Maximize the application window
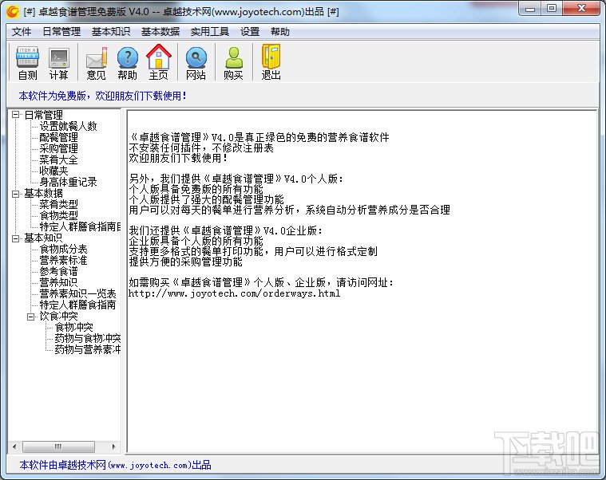This screenshot has width=606, height=480. coord(552,9)
